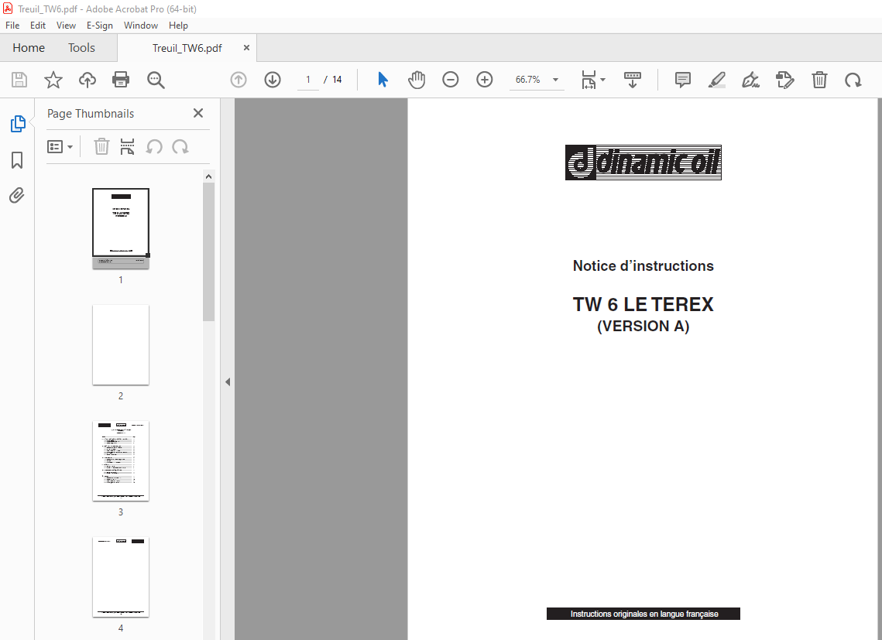The image size is (882, 640).
Task: Close the Treuil_TW6.pdf tab
Action: (x=246, y=48)
